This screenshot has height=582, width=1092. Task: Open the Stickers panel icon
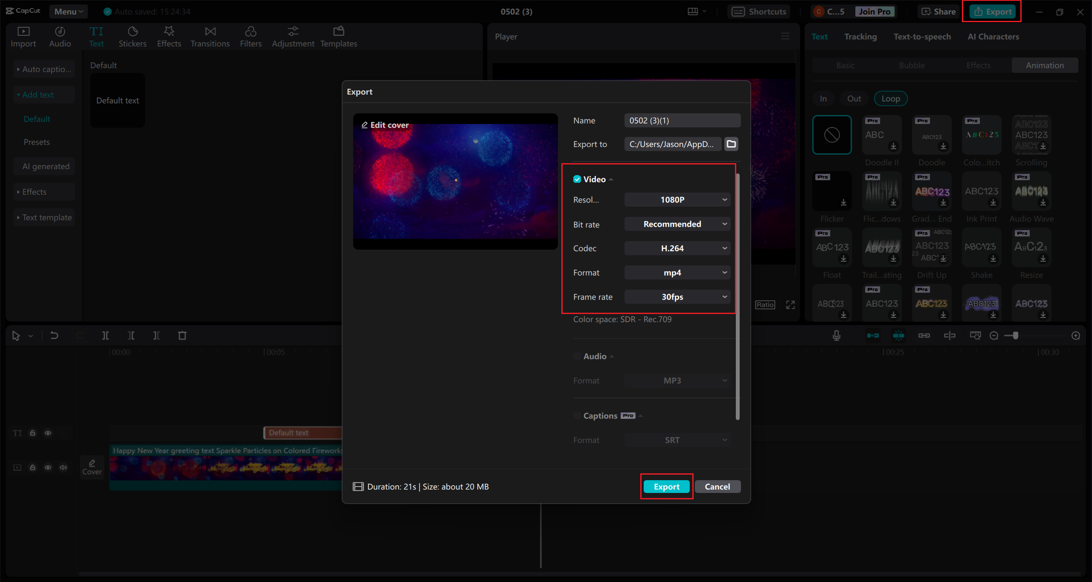pyautogui.click(x=133, y=32)
